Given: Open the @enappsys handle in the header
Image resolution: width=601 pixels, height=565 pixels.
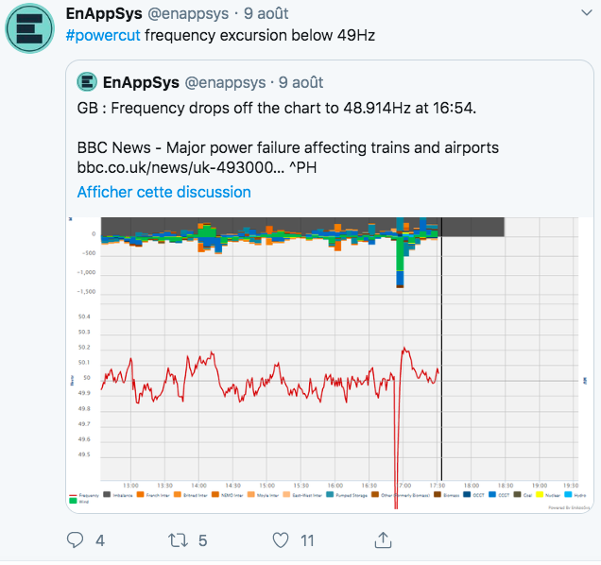Looking at the screenshot, I should [188, 14].
